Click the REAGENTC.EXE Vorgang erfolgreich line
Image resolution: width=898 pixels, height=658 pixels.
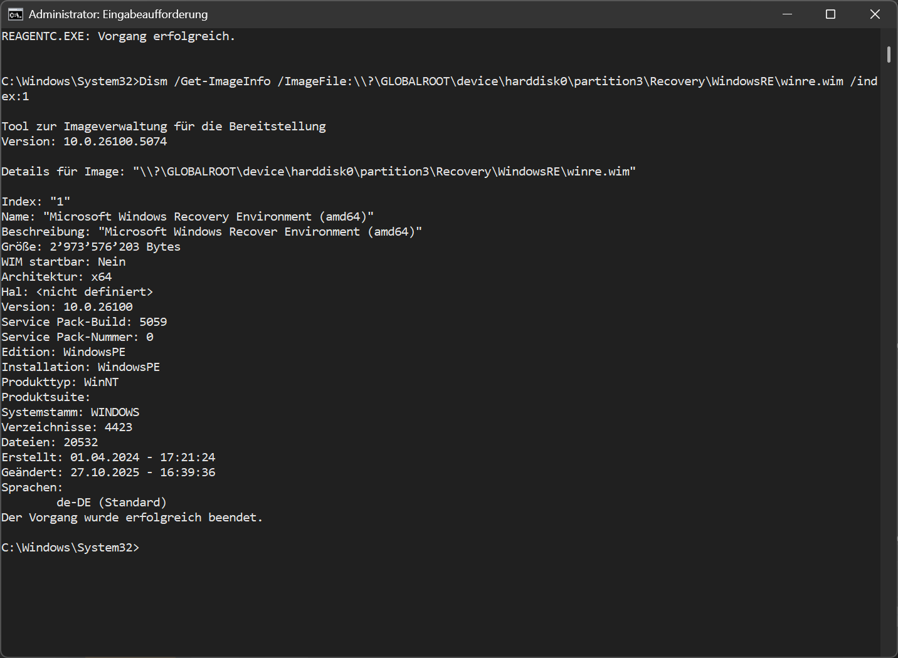119,36
